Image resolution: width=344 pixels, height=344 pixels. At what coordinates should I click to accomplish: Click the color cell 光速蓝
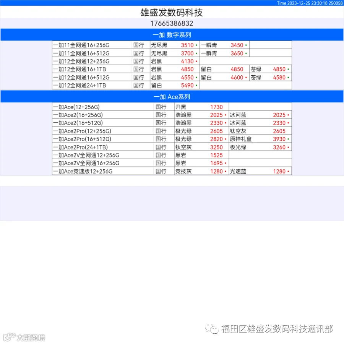point(238,171)
